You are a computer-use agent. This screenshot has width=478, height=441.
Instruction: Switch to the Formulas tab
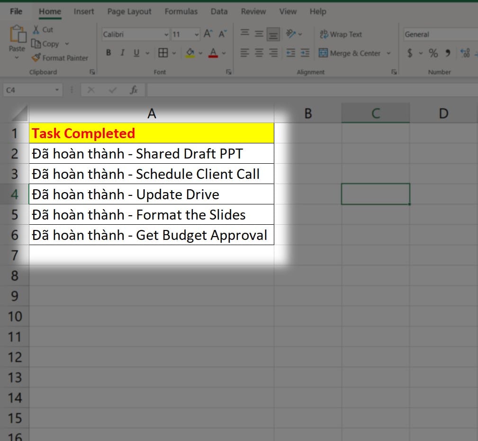[181, 11]
